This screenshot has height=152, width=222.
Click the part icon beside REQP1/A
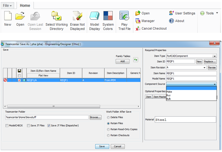coord(24,80)
